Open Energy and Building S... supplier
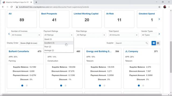The width and height of the screenshot is (172, 96). [99, 51]
